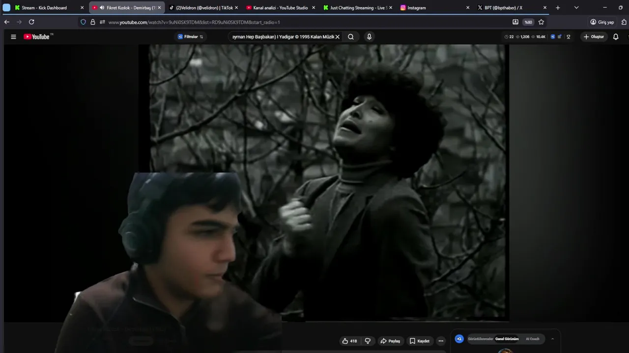This screenshot has height=353, width=629.
Task: Open the vidIQ checklist icon in header
Action: (560, 37)
